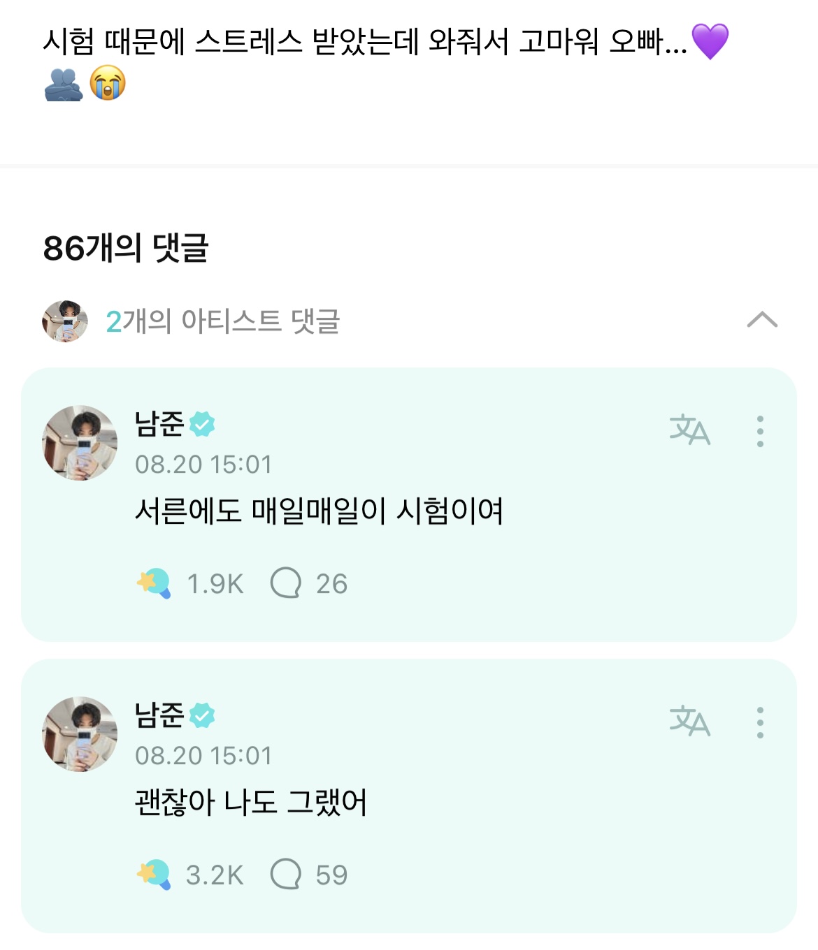Screen dimensions: 818x950
Task: Open the 59 replies on second comment
Action: 308,875
